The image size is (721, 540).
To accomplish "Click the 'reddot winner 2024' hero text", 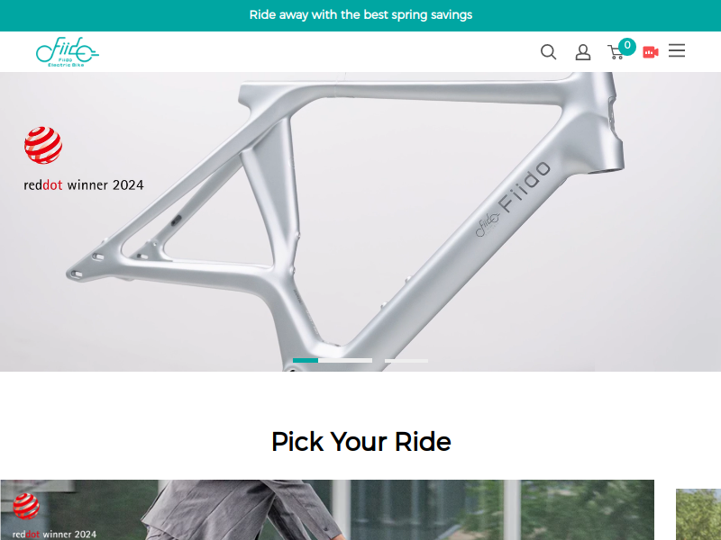I will click(x=84, y=185).
